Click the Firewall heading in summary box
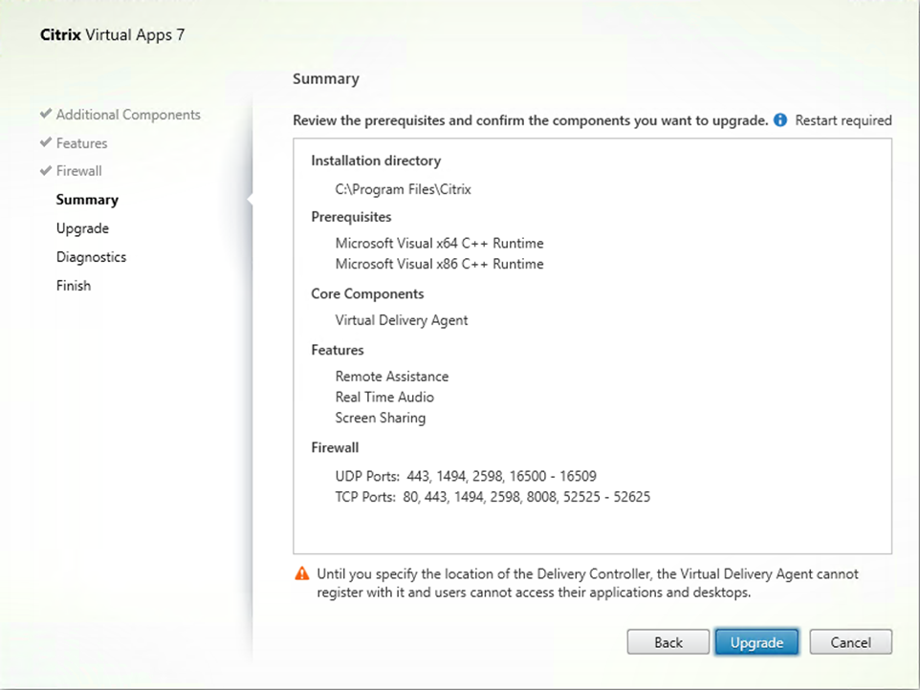920x690 pixels. pos(335,448)
